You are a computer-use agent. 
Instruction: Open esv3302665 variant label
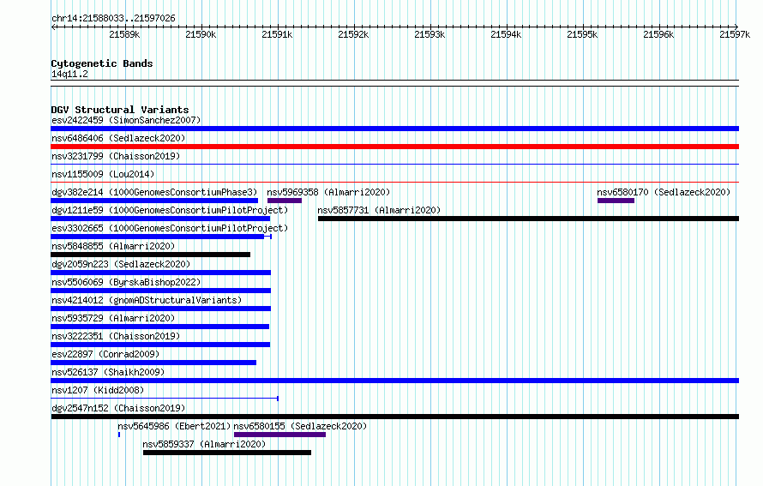[x=170, y=228]
